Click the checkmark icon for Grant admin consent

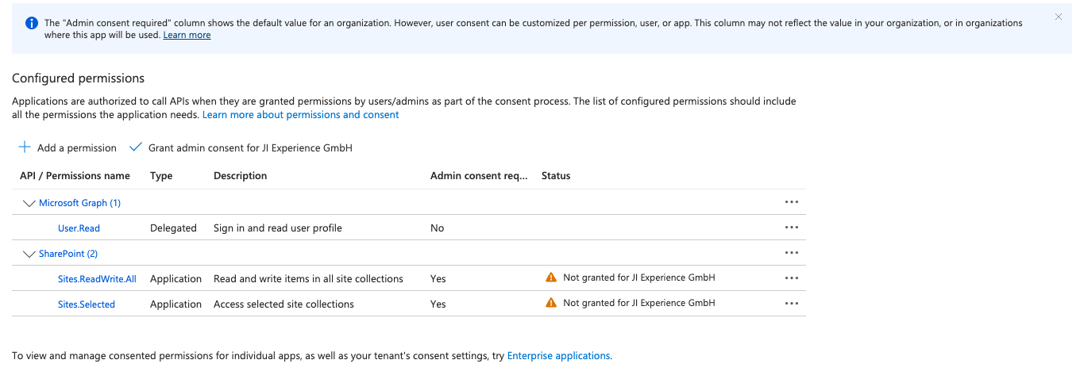(x=135, y=147)
